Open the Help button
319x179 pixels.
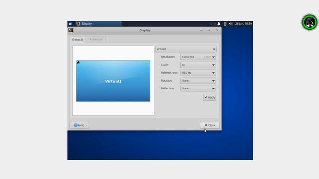[x=79, y=125]
